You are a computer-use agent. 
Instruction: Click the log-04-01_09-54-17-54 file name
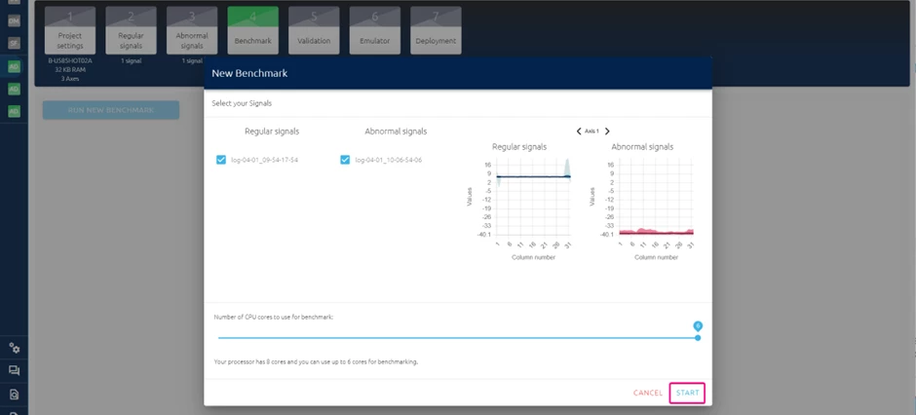[x=265, y=160]
